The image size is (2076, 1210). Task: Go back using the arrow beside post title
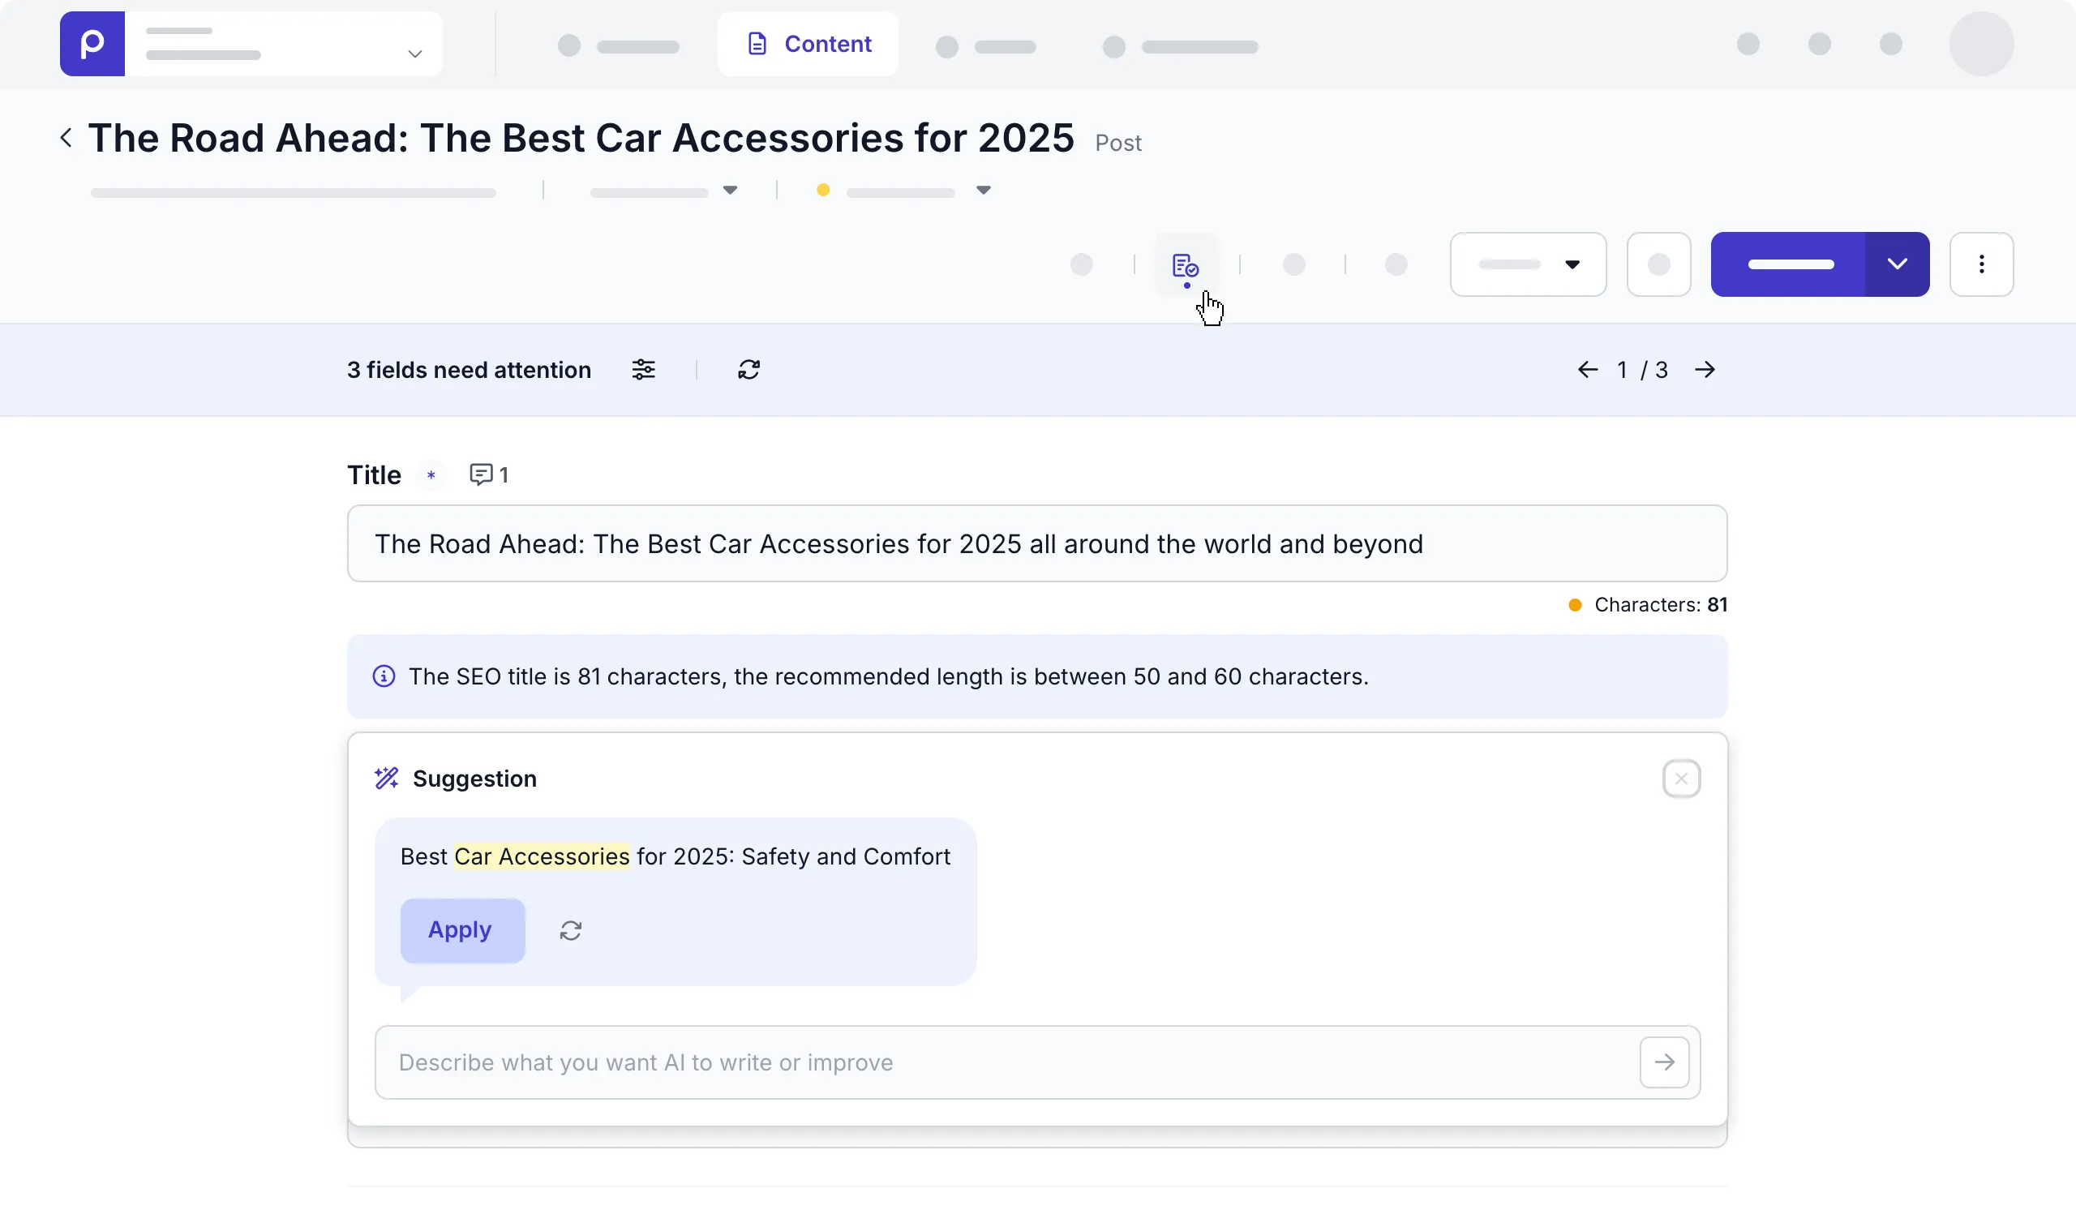[66, 138]
